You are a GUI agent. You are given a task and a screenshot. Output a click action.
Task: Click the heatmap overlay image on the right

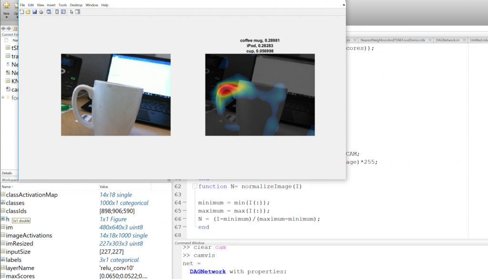click(x=260, y=94)
